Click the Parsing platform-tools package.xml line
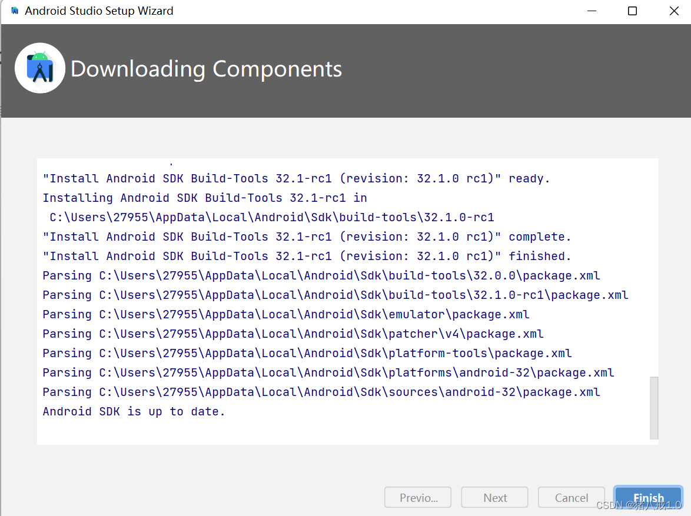This screenshot has height=516, width=691. 307,353
